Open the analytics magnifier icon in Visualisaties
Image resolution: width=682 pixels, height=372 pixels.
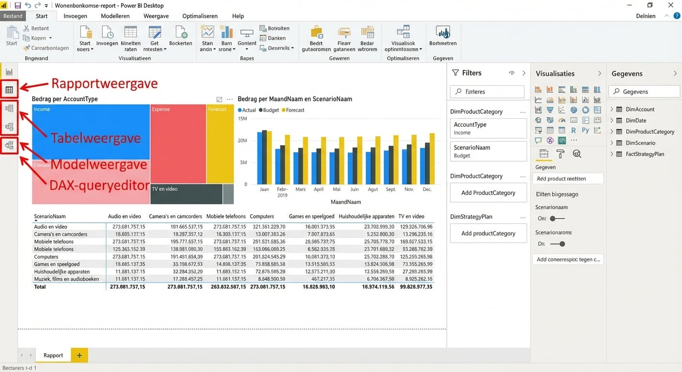point(576,154)
